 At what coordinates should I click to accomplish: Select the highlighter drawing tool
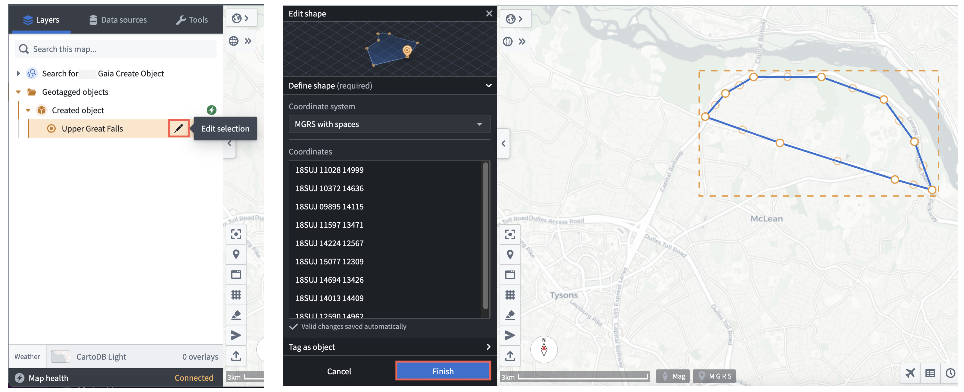(x=236, y=315)
